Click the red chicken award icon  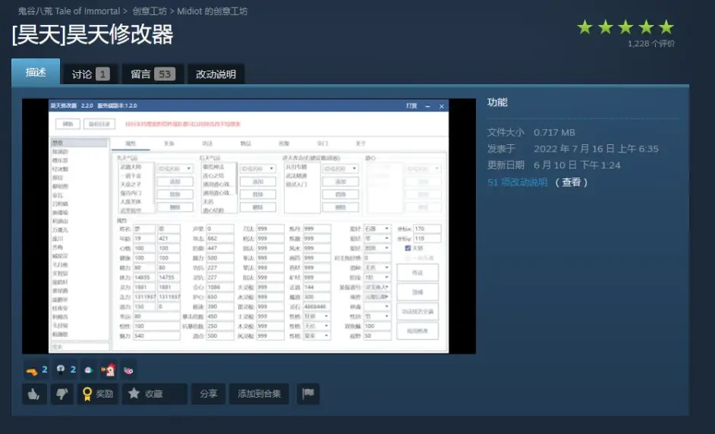pyautogui.click(x=109, y=370)
